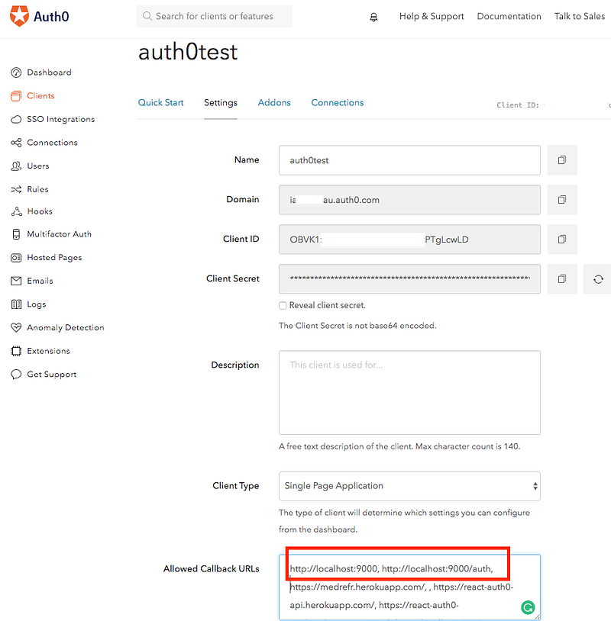This screenshot has height=621, width=611.
Task: Open the Connections tab
Action: tap(338, 102)
